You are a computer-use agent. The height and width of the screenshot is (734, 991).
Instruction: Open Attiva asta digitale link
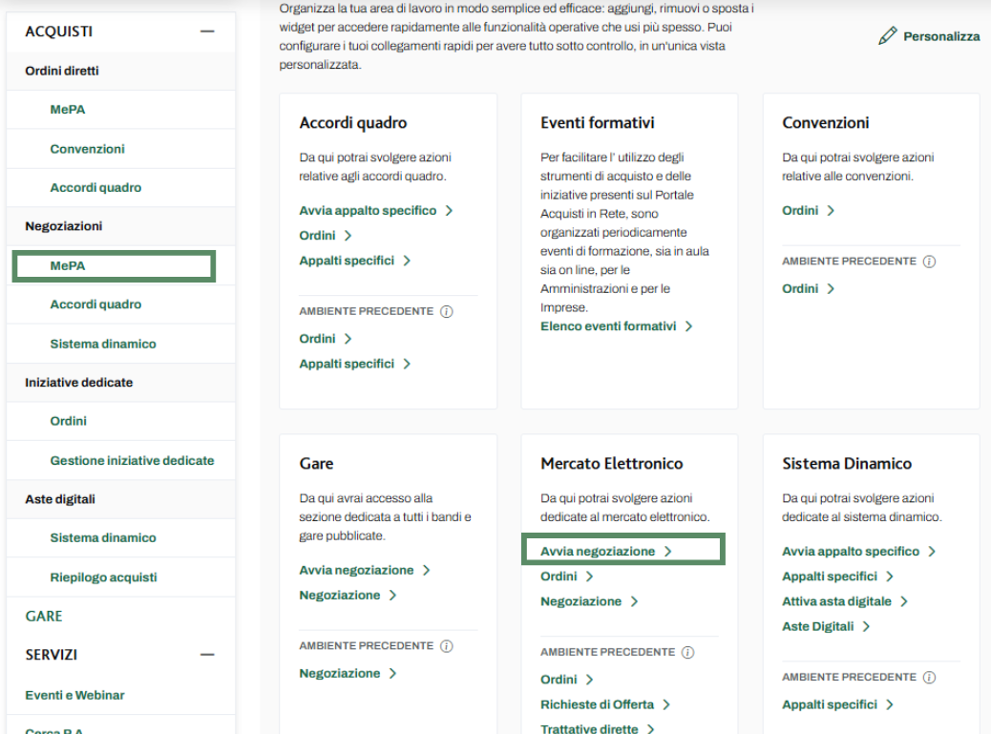(836, 602)
